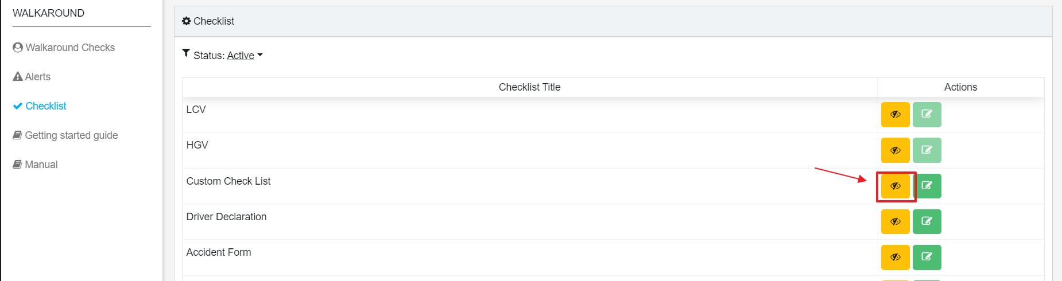Open the Getting started guide
Viewport: 1062px width, 281px height.
coord(65,135)
